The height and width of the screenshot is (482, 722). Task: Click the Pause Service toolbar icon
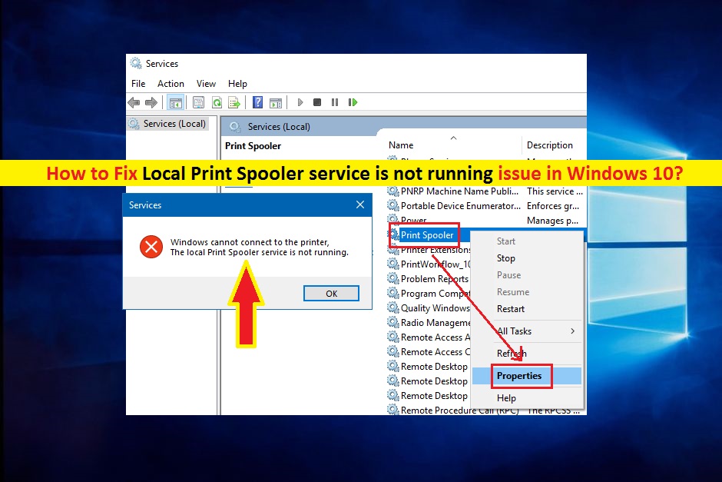point(336,102)
